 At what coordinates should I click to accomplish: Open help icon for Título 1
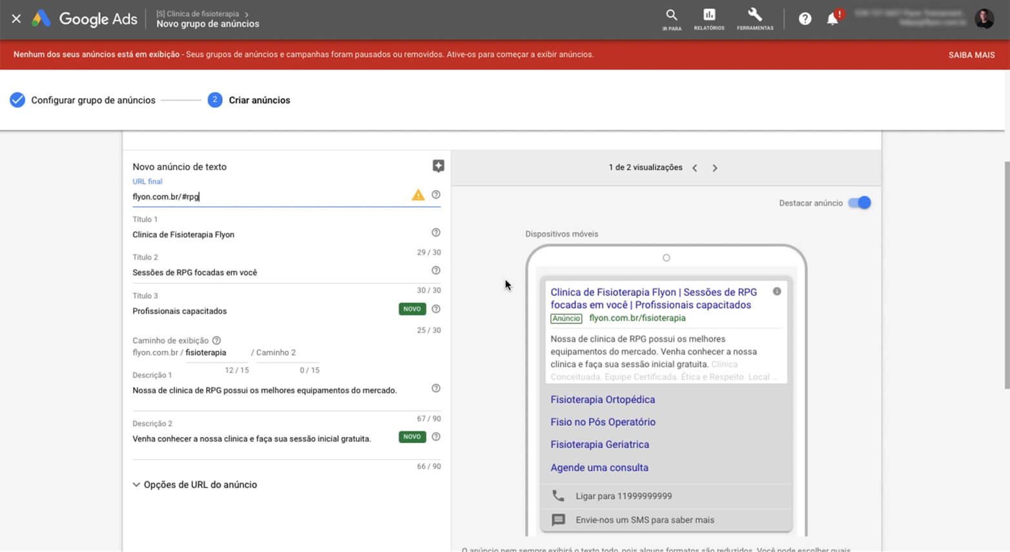(x=436, y=233)
